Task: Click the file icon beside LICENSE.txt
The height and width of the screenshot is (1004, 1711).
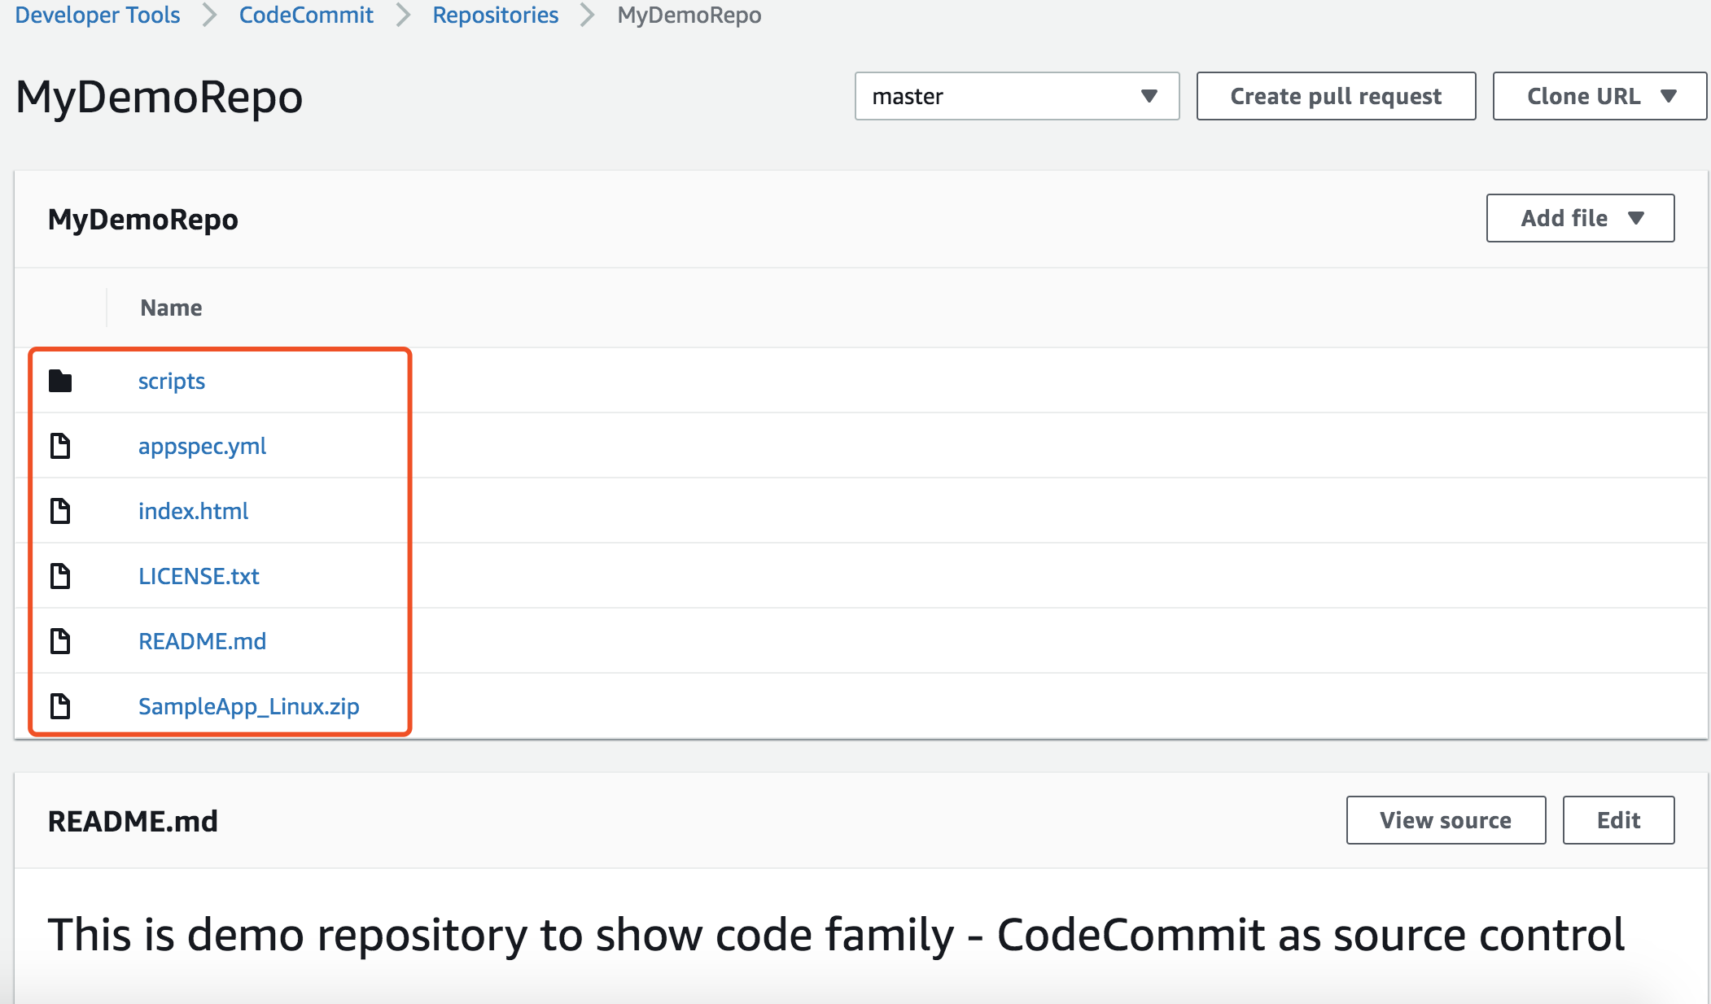Action: point(60,576)
